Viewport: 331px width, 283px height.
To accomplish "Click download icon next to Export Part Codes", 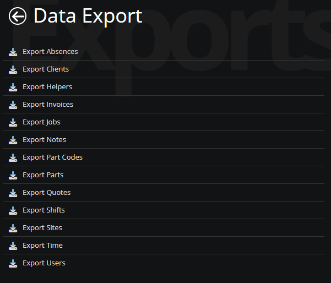I will [13, 157].
